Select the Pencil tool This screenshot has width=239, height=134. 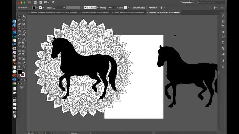point(19,35)
